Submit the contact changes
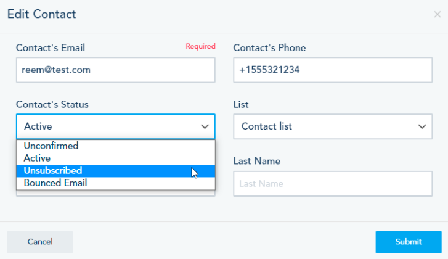 409,242
